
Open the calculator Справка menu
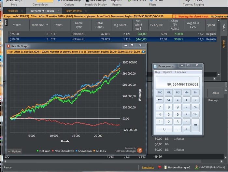[180, 72]
